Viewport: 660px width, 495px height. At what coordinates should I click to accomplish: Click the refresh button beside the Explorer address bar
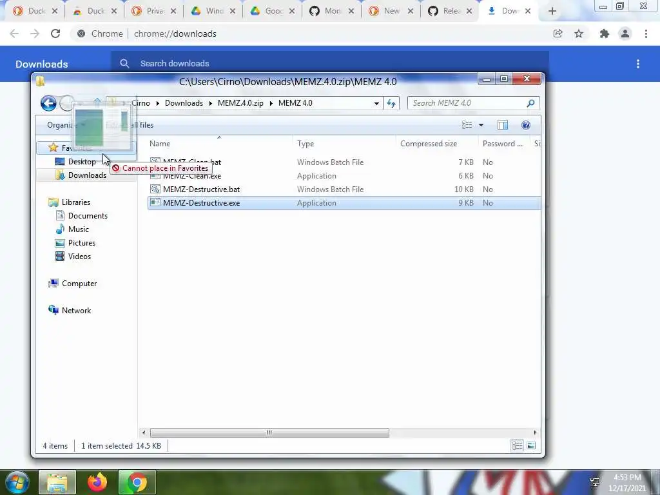click(x=391, y=103)
